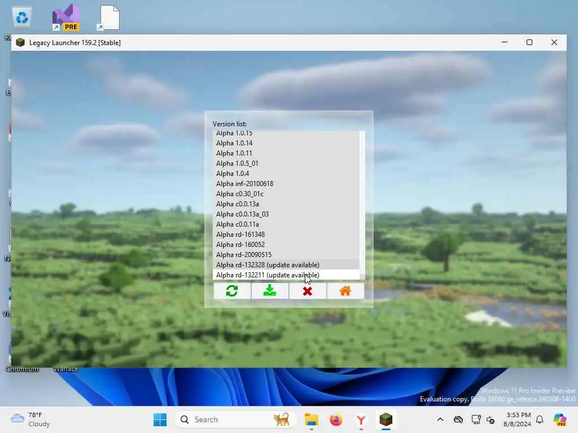Open the notifications bell icon
This screenshot has width=578, height=433.
coord(540,419)
